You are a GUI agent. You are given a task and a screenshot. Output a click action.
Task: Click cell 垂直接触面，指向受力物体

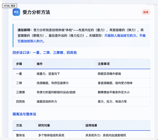[115, 83]
